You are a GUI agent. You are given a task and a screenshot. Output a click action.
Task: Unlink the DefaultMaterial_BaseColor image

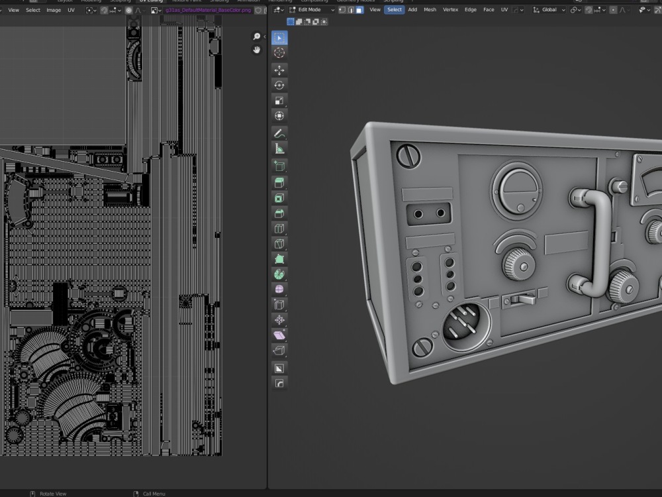click(x=265, y=9)
